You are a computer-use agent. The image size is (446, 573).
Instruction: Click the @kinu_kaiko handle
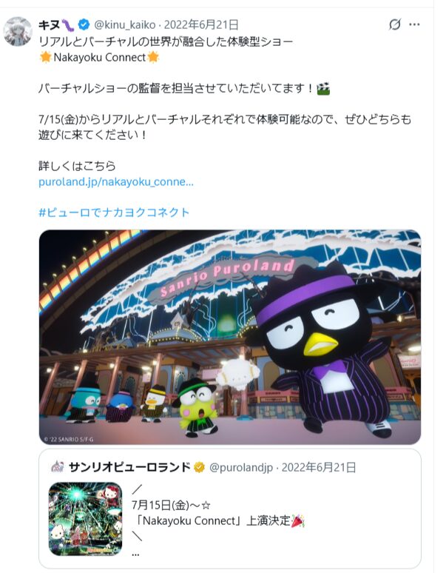[125, 25]
